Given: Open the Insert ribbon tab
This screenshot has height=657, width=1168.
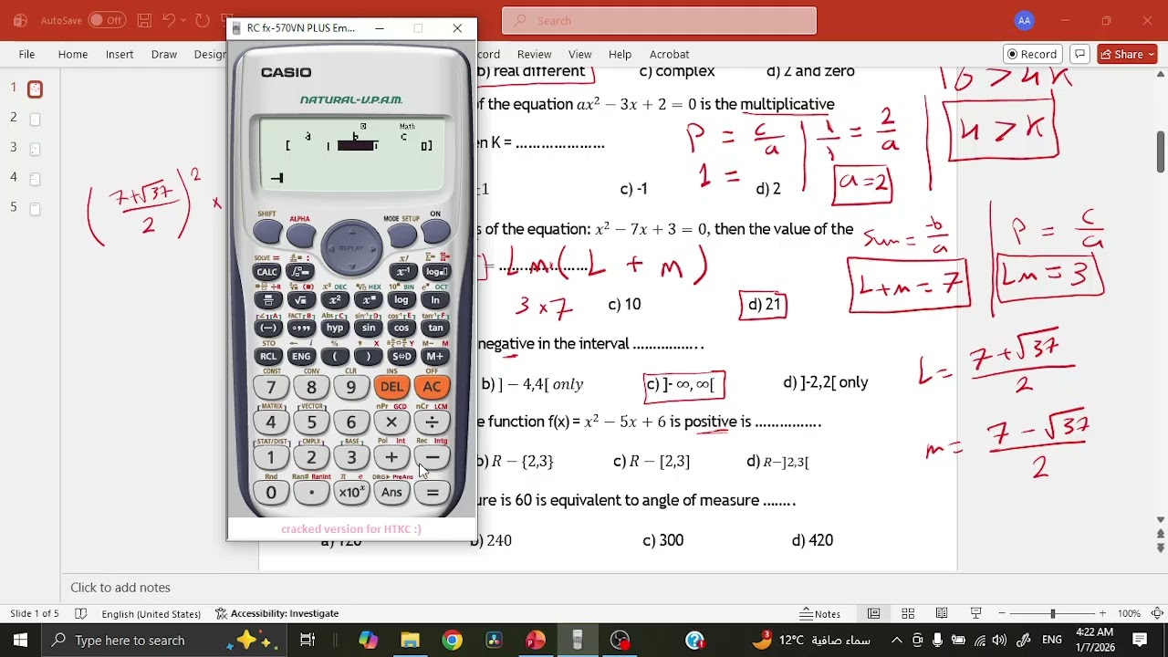Looking at the screenshot, I should 120,54.
